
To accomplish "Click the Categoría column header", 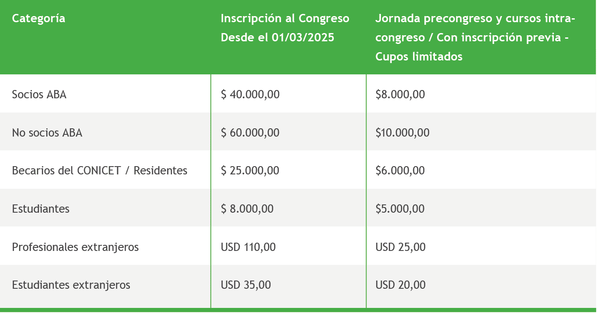I will [39, 19].
